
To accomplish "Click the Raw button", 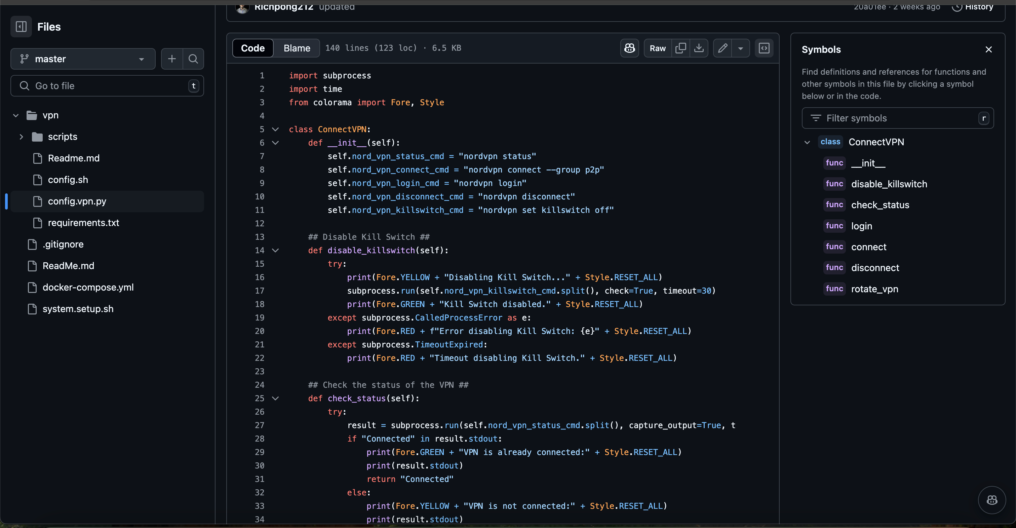I will tap(658, 48).
